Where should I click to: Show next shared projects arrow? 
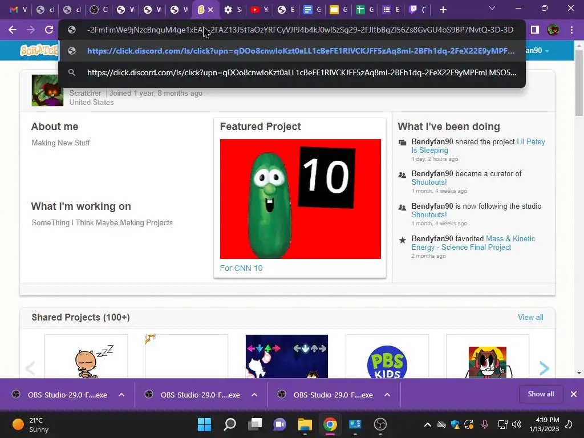pos(544,368)
